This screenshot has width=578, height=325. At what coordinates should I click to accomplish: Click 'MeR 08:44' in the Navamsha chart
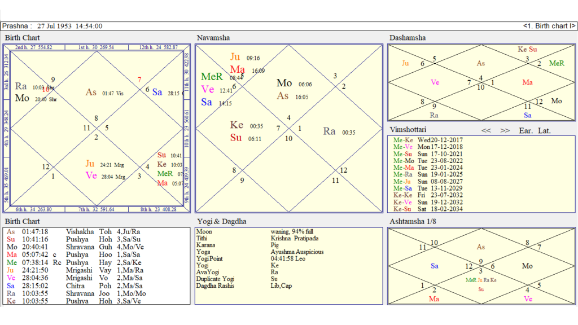222,77
